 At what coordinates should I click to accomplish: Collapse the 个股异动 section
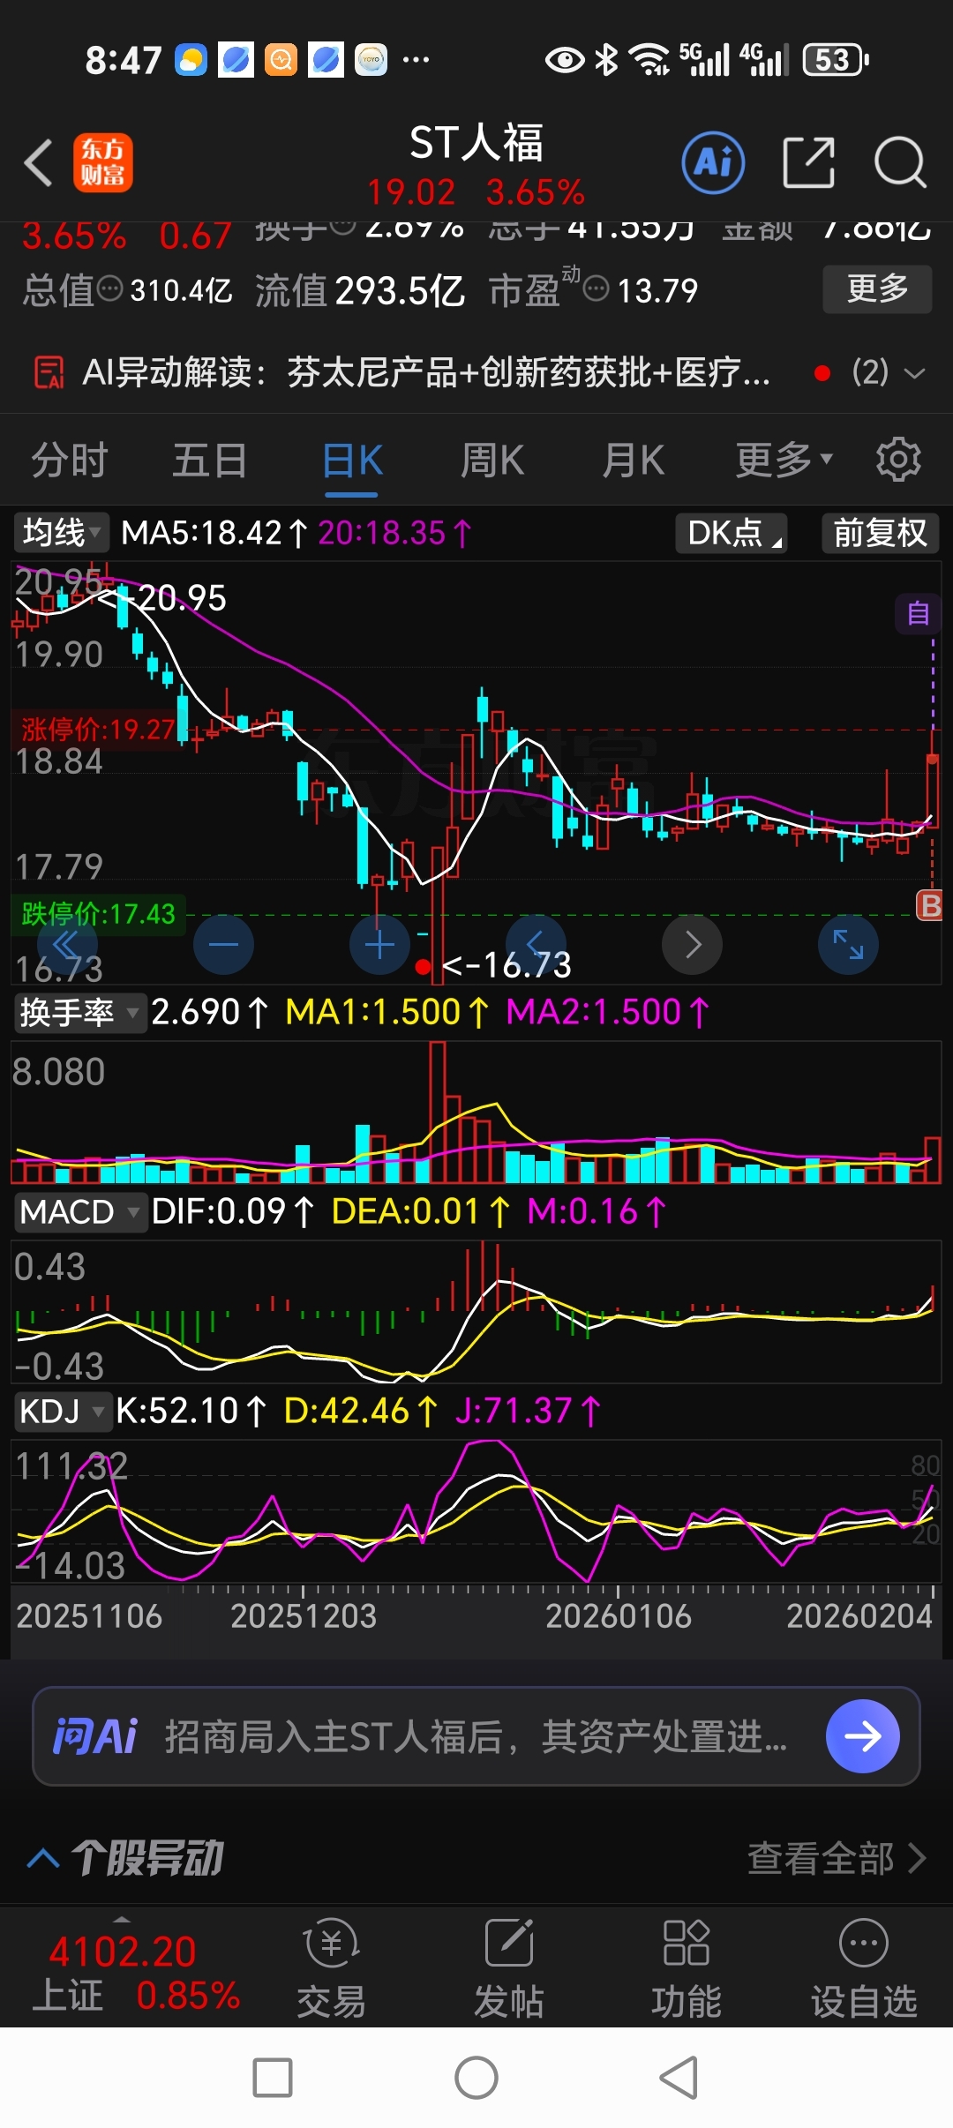42,1857
